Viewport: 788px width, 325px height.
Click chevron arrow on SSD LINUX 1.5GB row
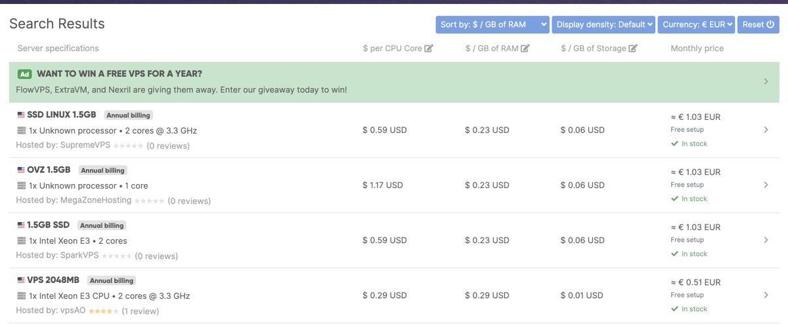[766, 130]
